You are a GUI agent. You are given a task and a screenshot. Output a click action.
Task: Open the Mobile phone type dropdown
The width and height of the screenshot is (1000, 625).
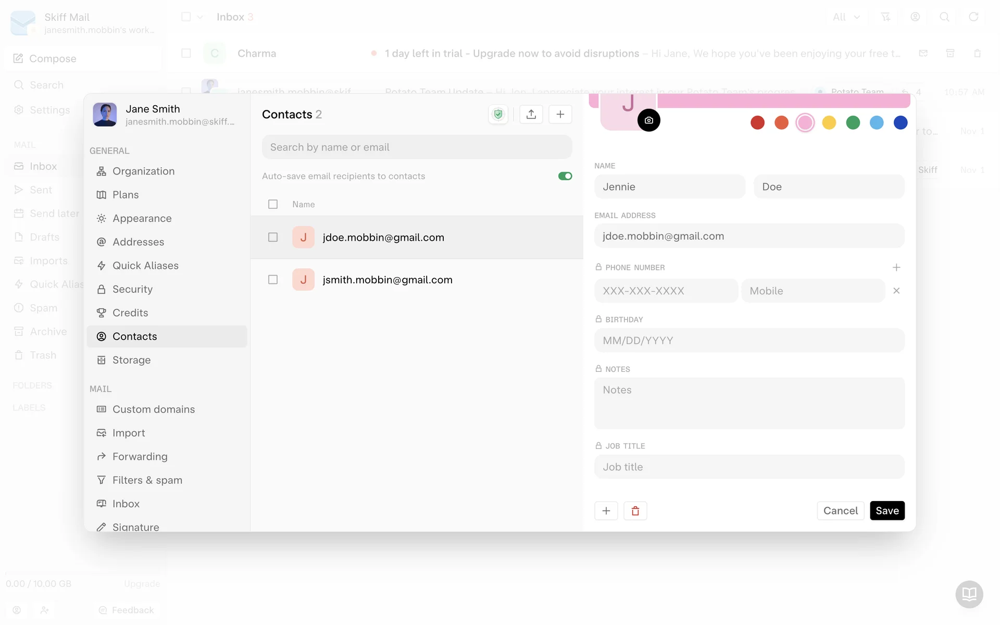[813, 291]
